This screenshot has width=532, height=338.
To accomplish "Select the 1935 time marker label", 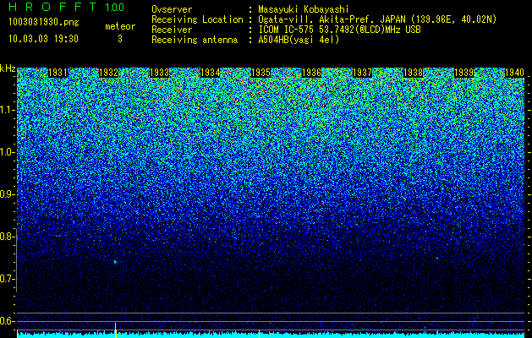I will (261, 73).
